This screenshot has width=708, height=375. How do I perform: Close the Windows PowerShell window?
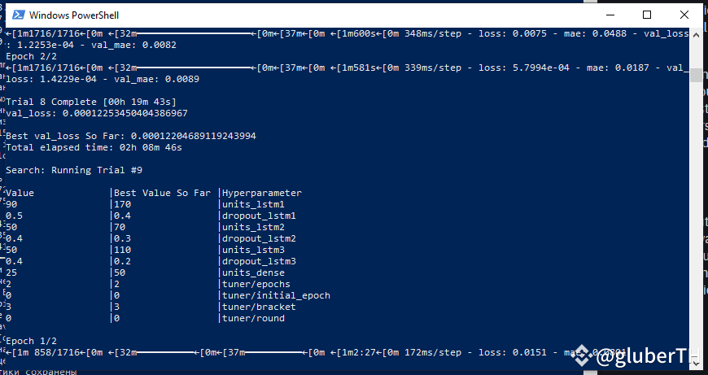coord(684,15)
